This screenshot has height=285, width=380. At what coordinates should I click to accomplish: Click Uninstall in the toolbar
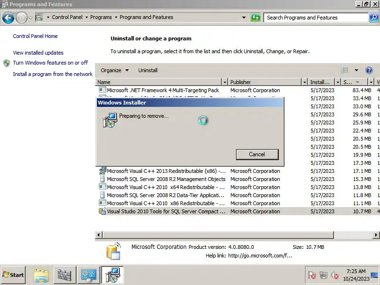point(148,70)
